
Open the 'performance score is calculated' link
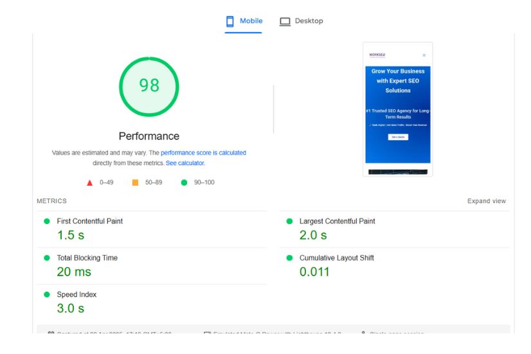(x=203, y=153)
